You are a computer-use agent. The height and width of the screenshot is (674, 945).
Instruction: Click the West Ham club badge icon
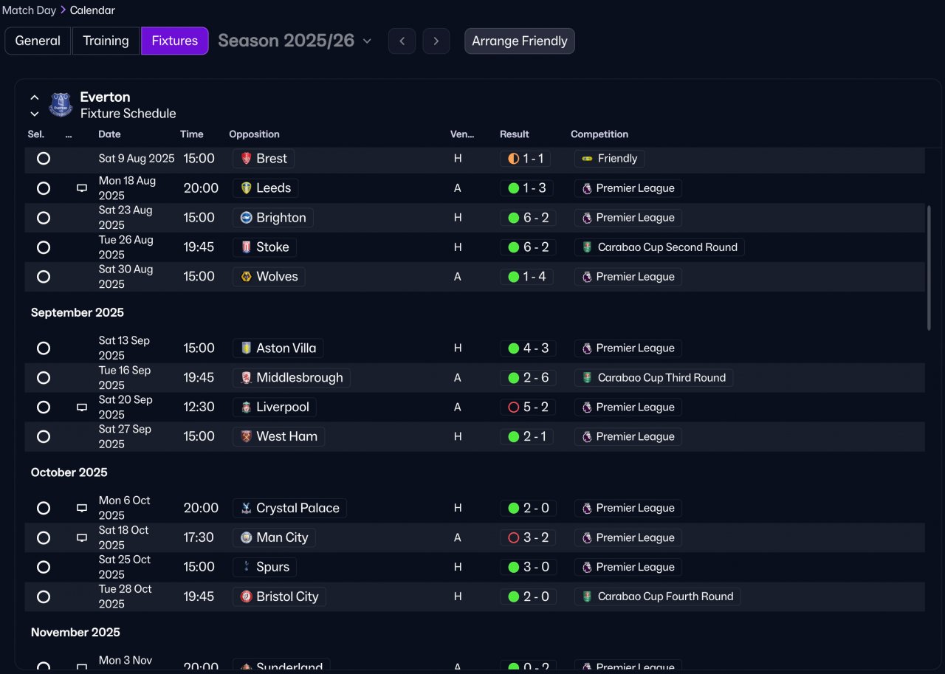tap(247, 437)
